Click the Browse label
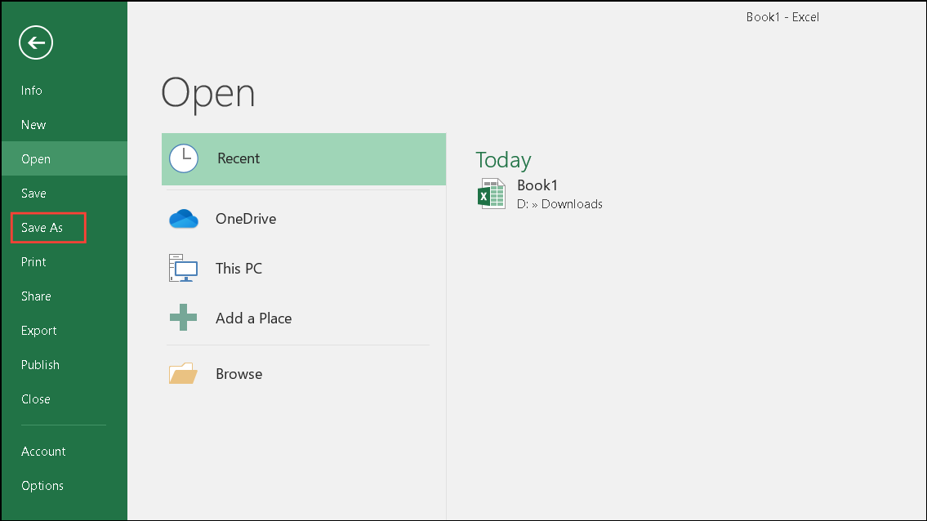 coord(238,374)
